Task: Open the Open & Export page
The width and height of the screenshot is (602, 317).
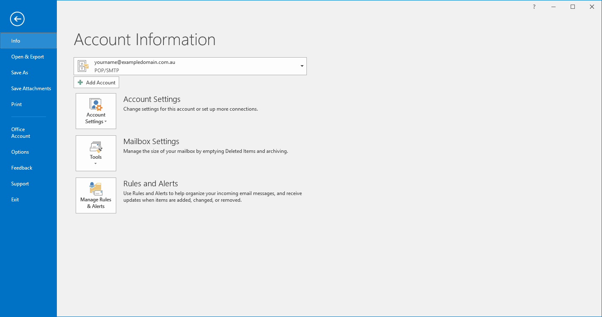Action: tap(28, 57)
